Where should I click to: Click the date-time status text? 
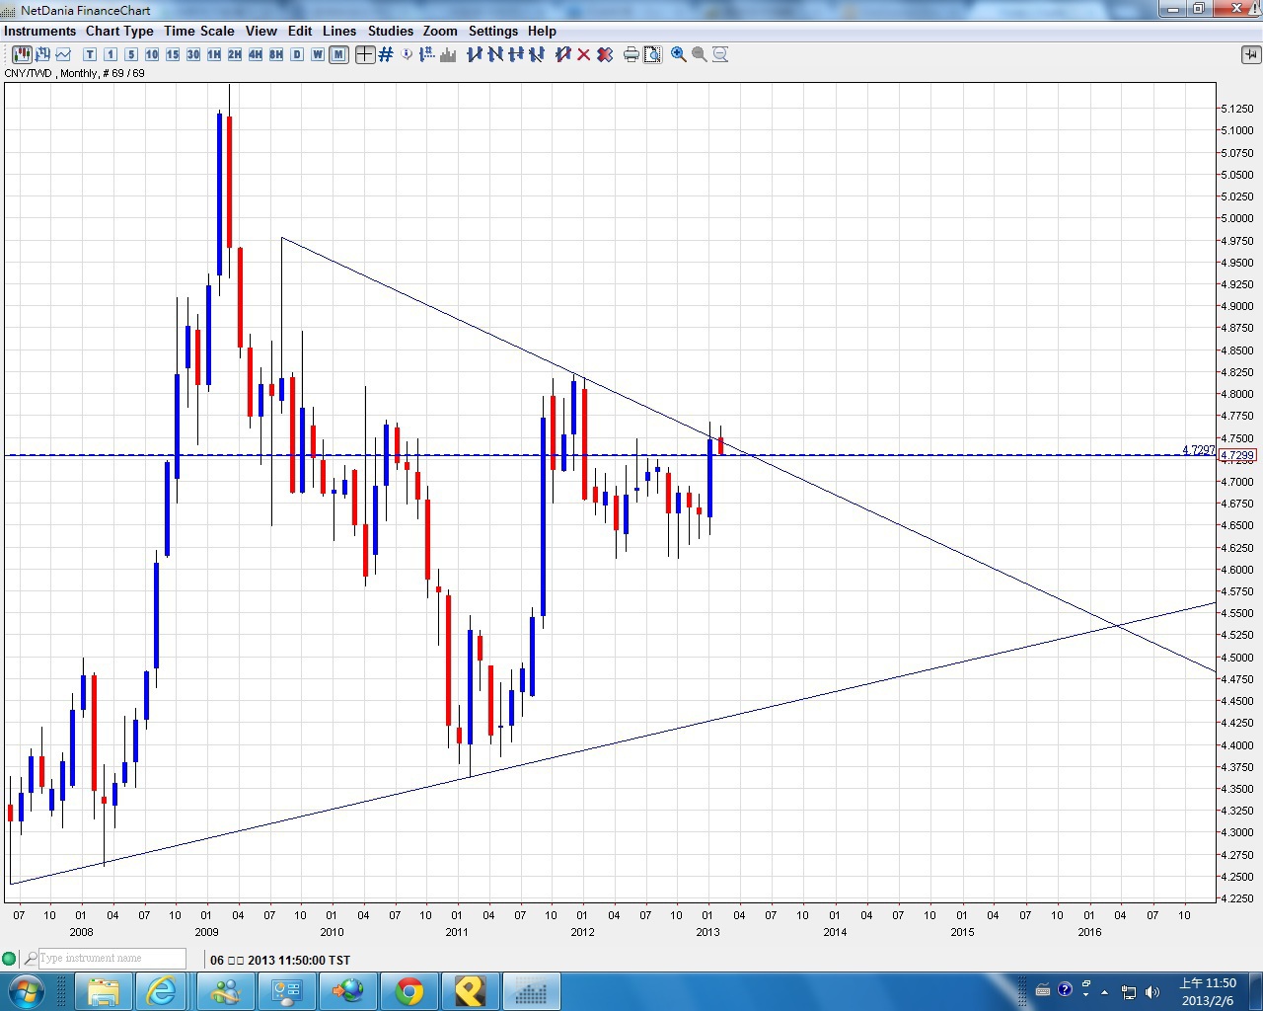pos(280,960)
